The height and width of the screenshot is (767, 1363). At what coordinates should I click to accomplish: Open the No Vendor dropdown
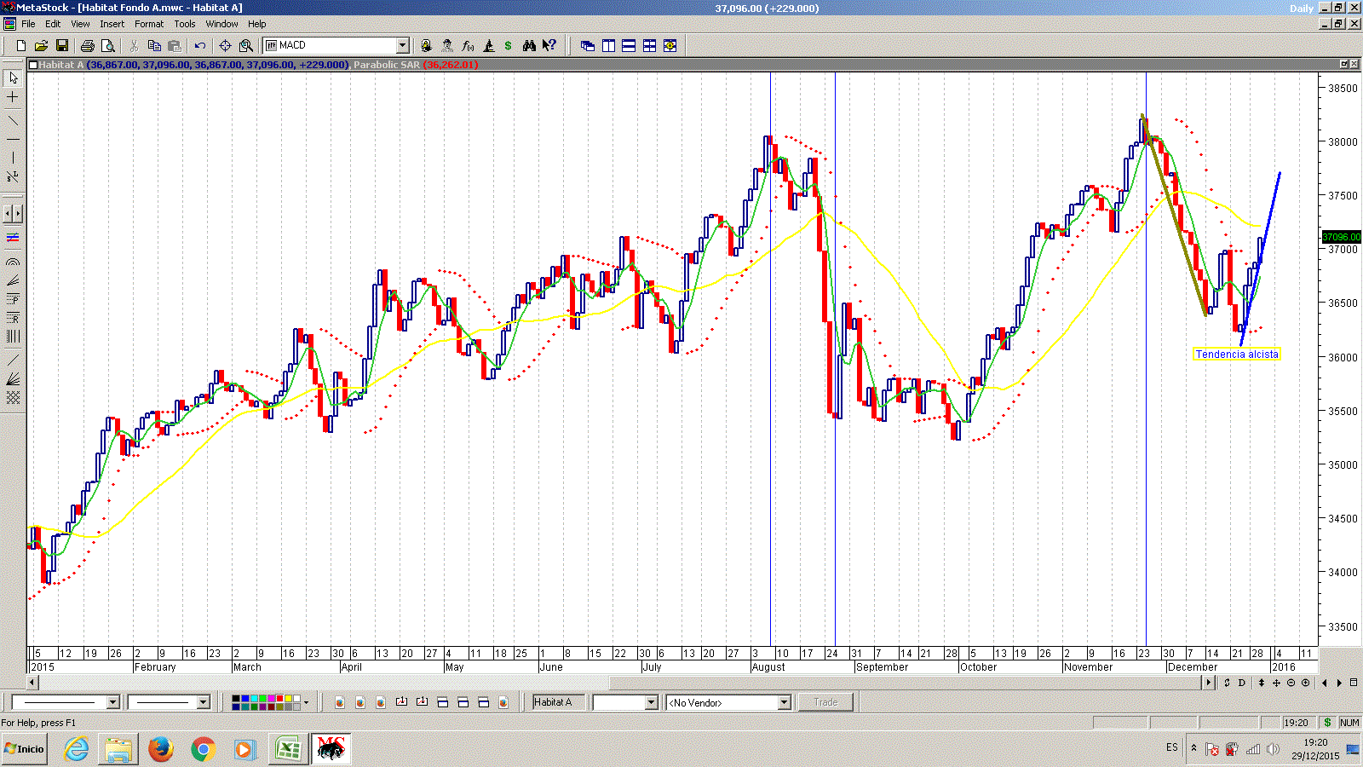click(x=784, y=702)
